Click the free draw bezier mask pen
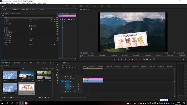This screenshot has width=187, height=105. coord(10,36)
